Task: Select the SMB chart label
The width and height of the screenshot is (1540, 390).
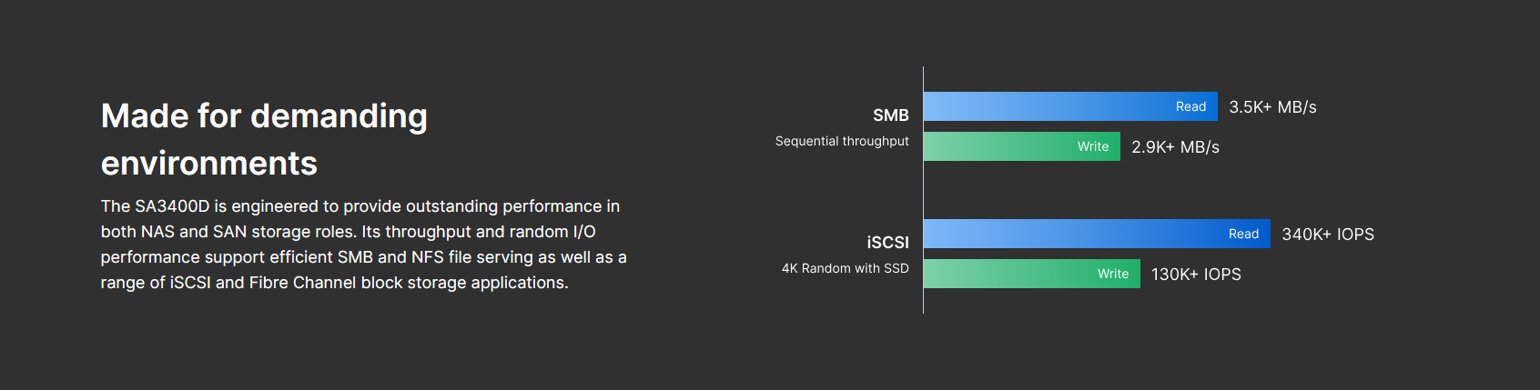Action: (x=890, y=115)
